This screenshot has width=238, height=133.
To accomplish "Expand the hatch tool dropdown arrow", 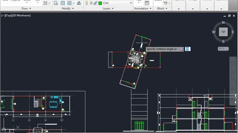I will pyautogui.click(x=49, y=3).
